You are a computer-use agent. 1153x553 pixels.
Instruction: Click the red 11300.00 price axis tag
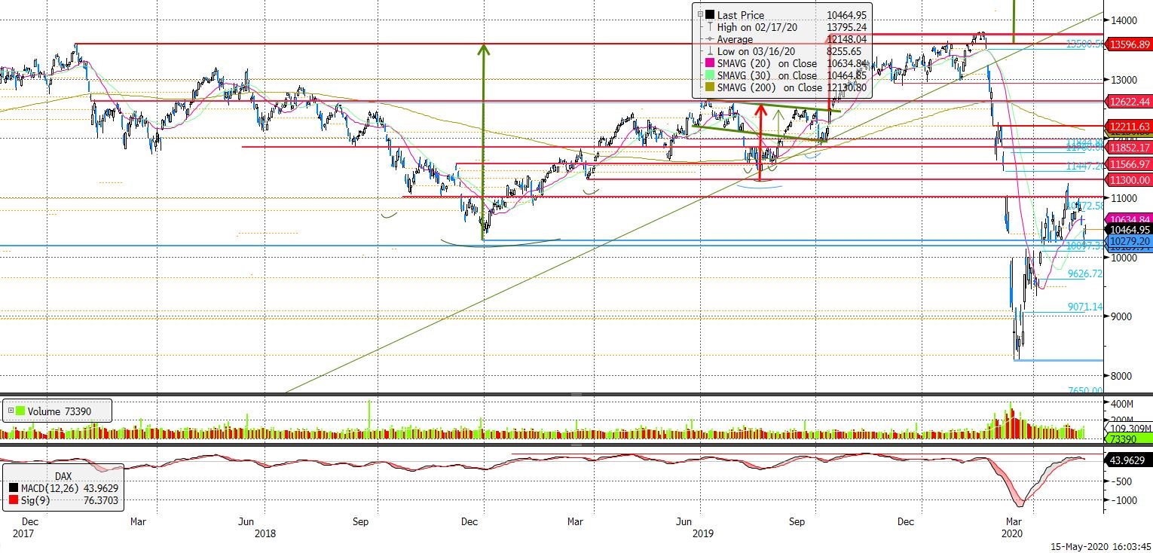click(1127, 180)
